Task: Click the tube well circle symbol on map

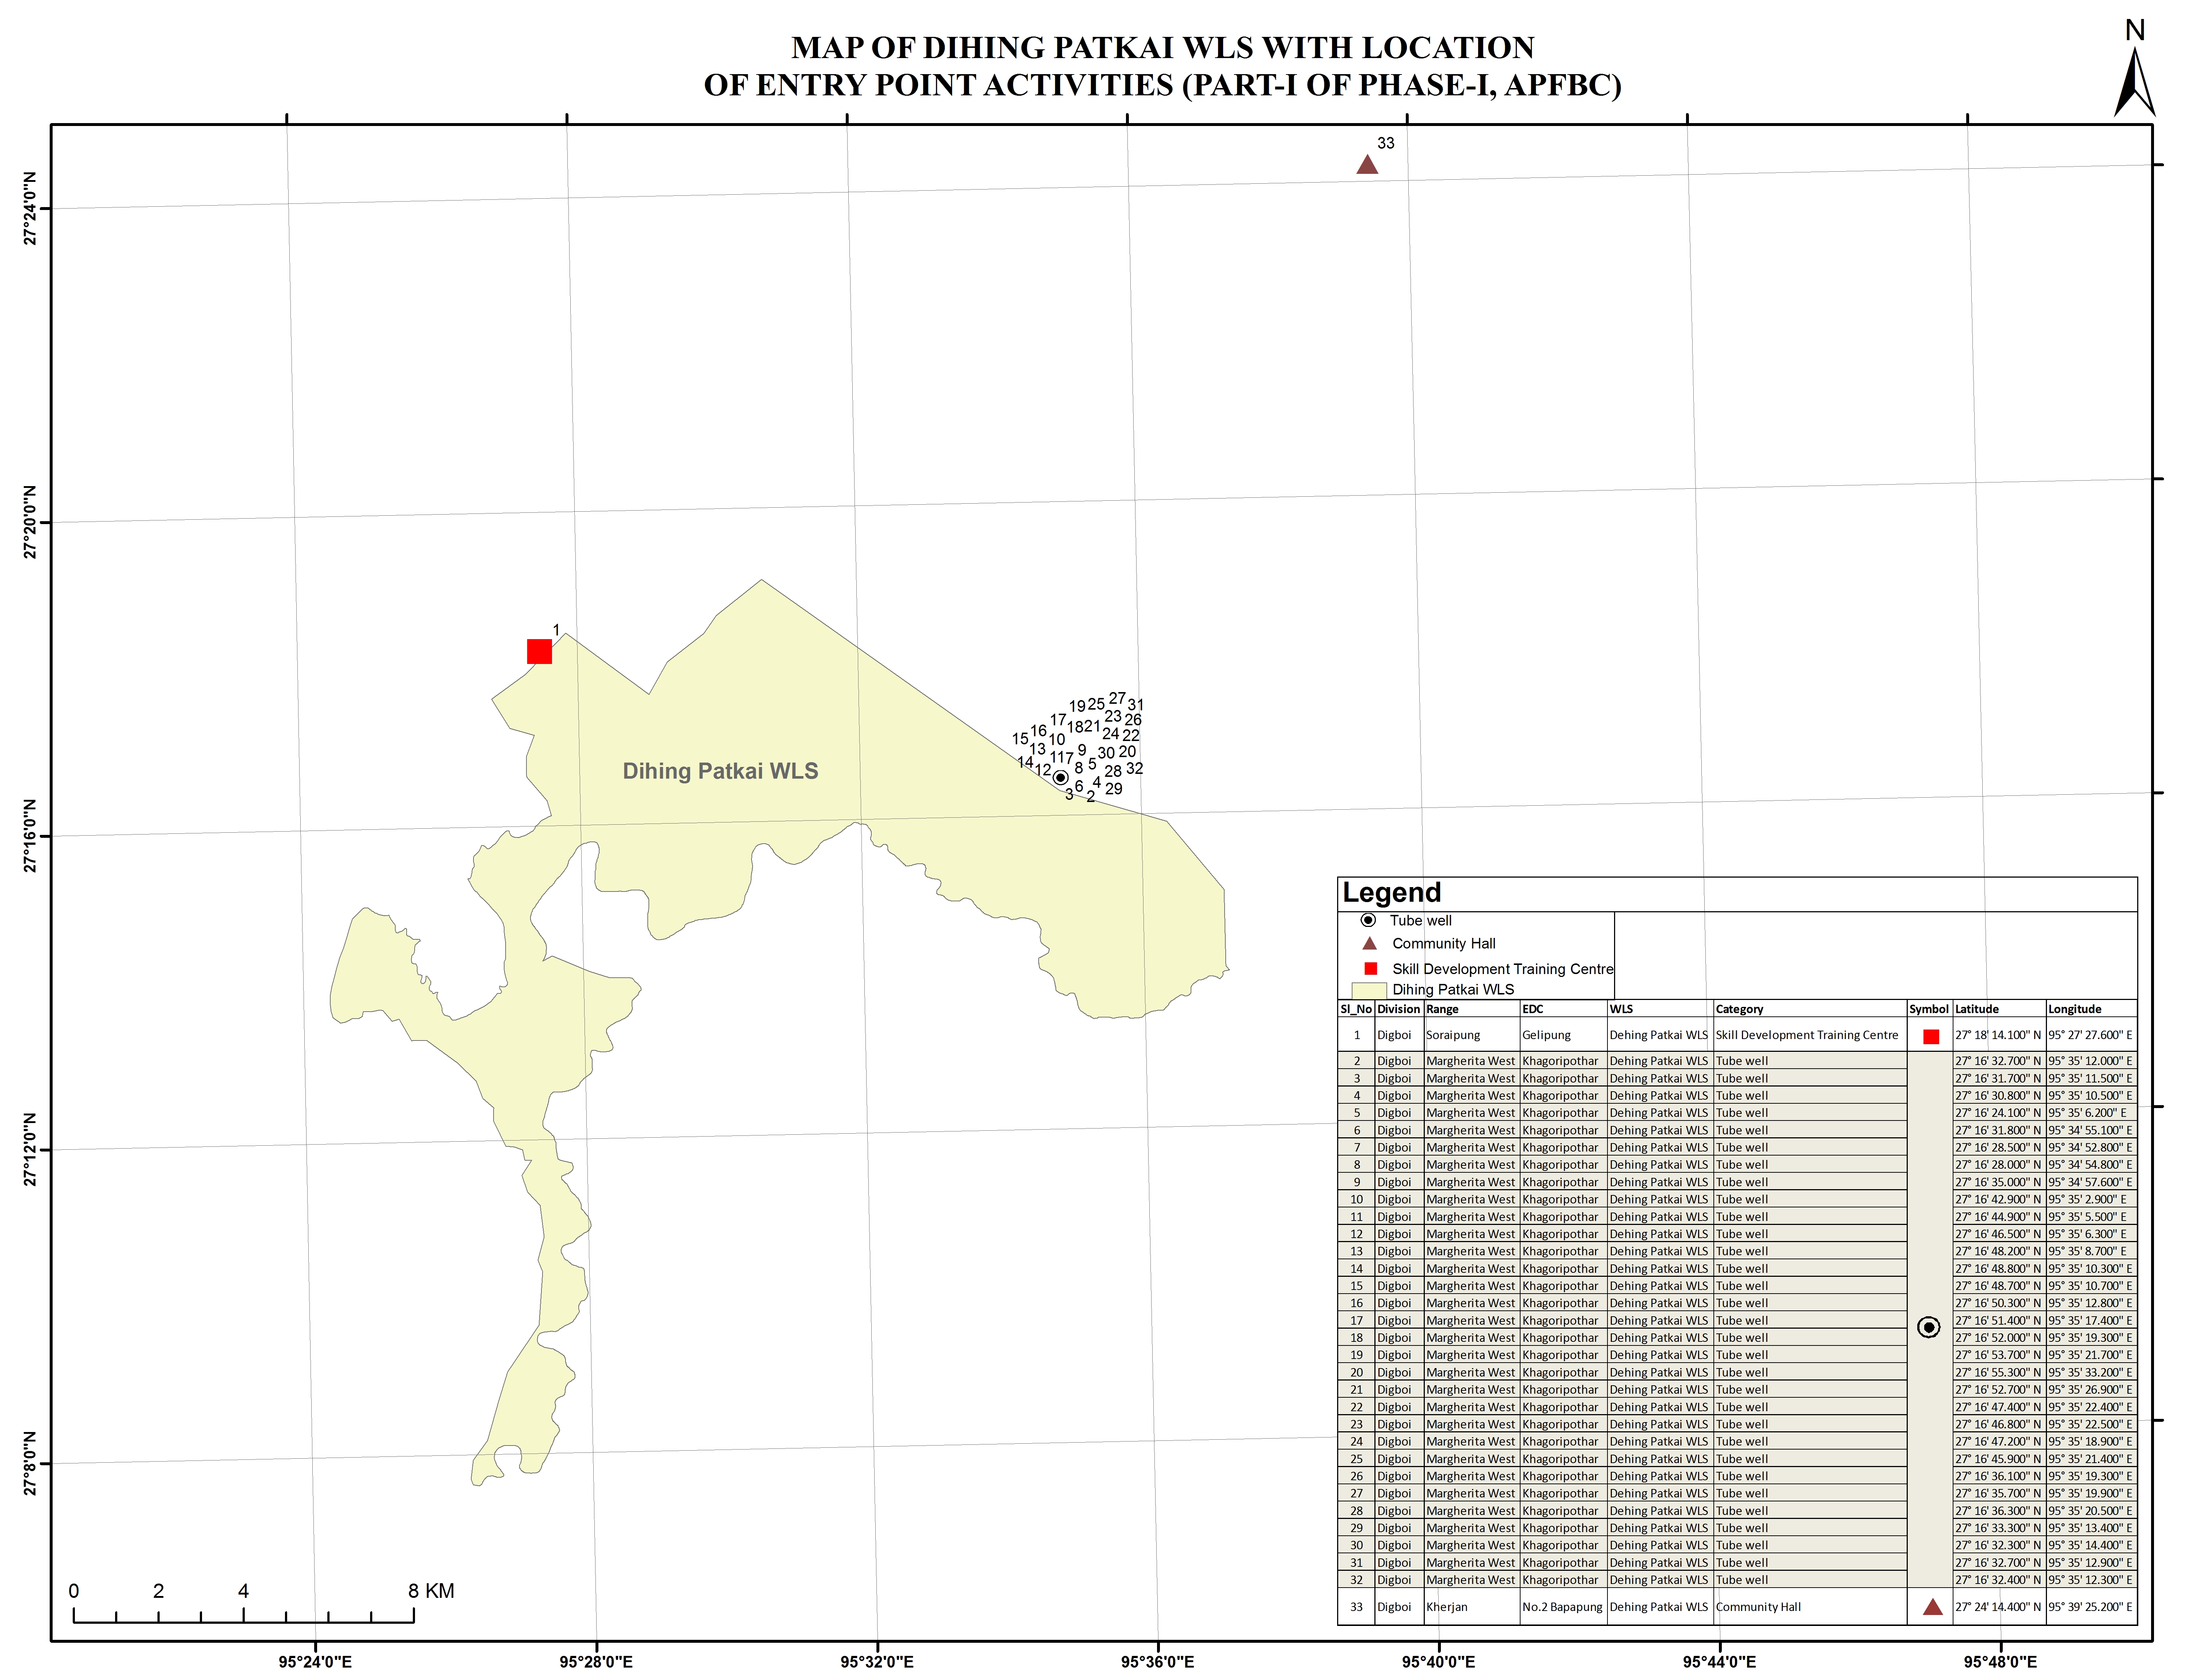Action: point(1061,777)
